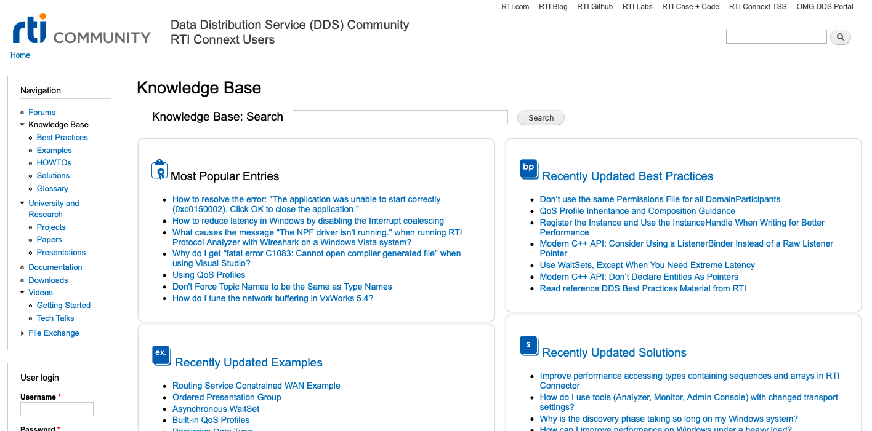Open the Recently Updated Best Practices heading

pyautogui.click(x=628, y=176)
